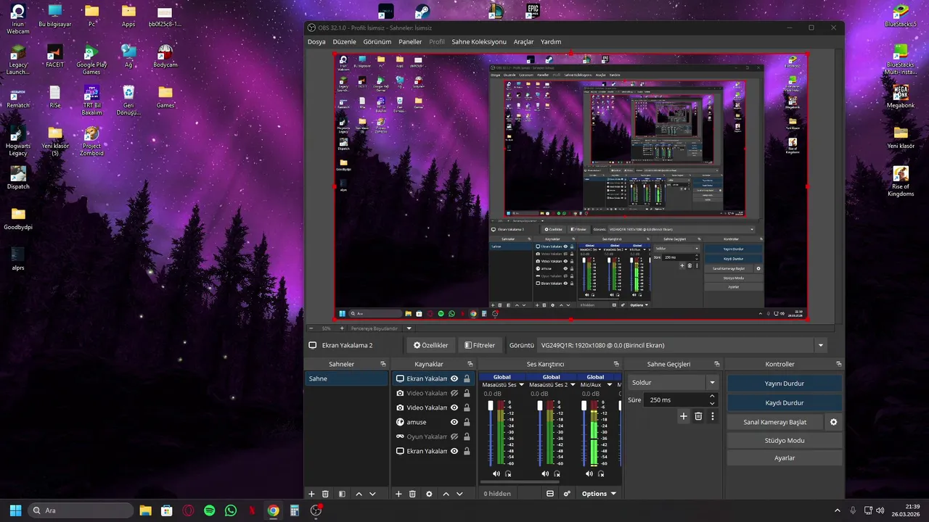Move source down arrow in Kaynaklar panel
The height and width of the screenshot is (522, 929).
coord(459,494)
